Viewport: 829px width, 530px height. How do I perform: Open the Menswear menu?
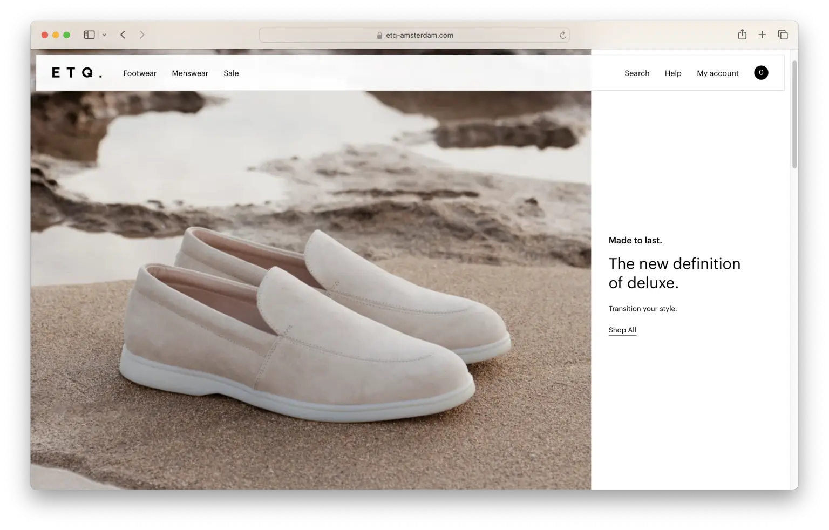pos(190,73)
